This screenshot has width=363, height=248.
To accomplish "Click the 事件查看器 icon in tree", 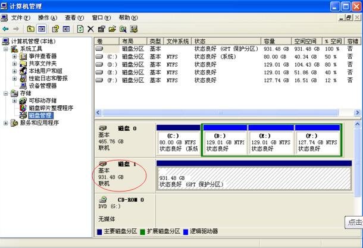I will [23, 56].
